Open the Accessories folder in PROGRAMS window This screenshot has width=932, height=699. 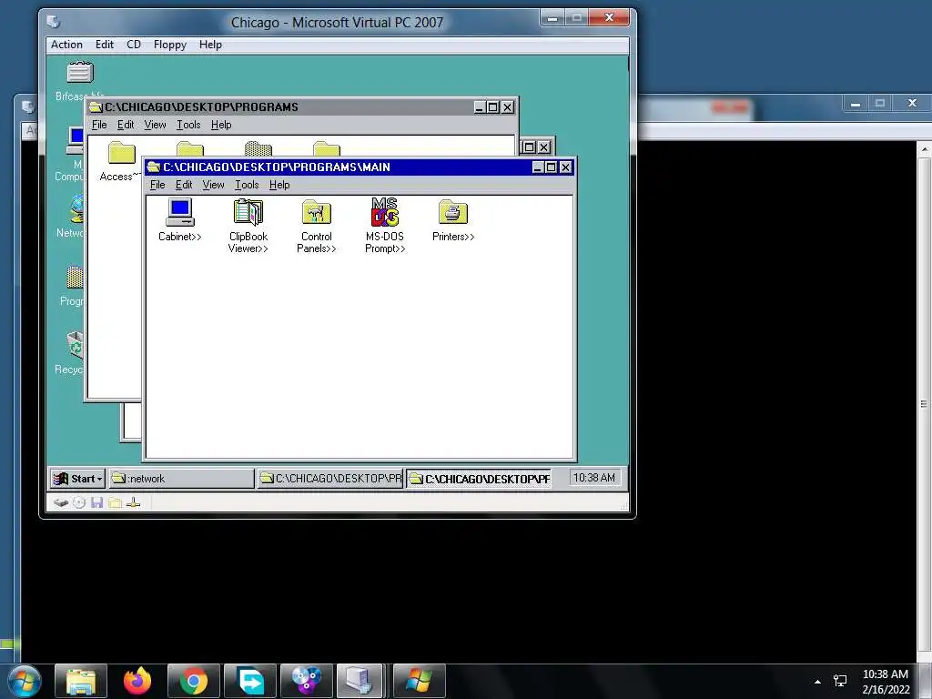121,153
